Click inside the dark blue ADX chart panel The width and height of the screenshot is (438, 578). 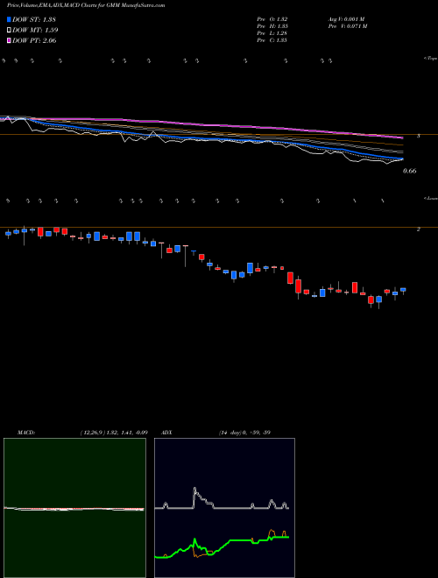[x=224, y=508]
